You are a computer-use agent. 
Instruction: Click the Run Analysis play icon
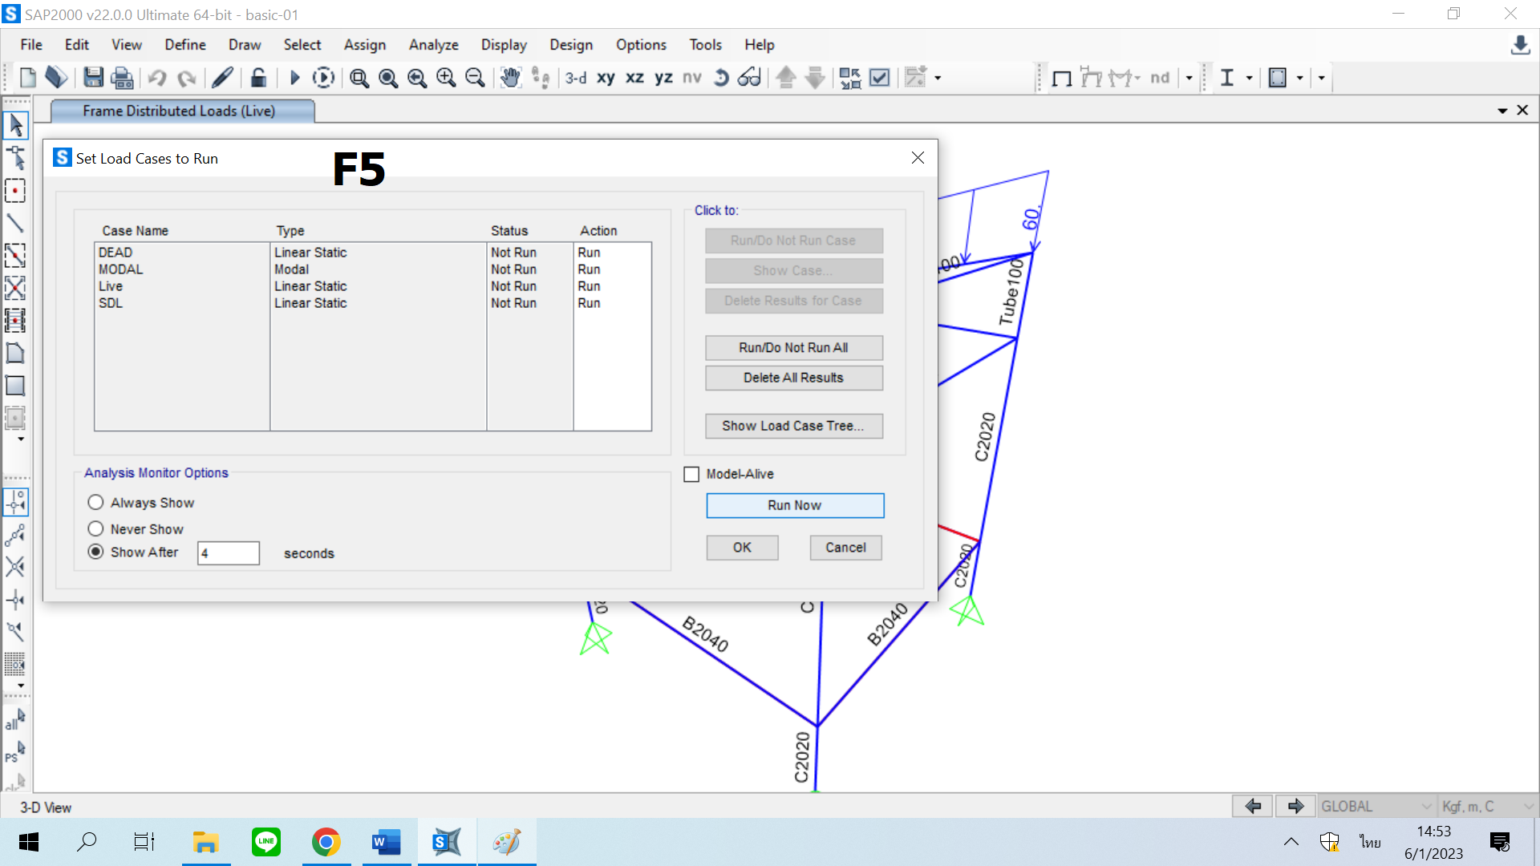point(294,78)
